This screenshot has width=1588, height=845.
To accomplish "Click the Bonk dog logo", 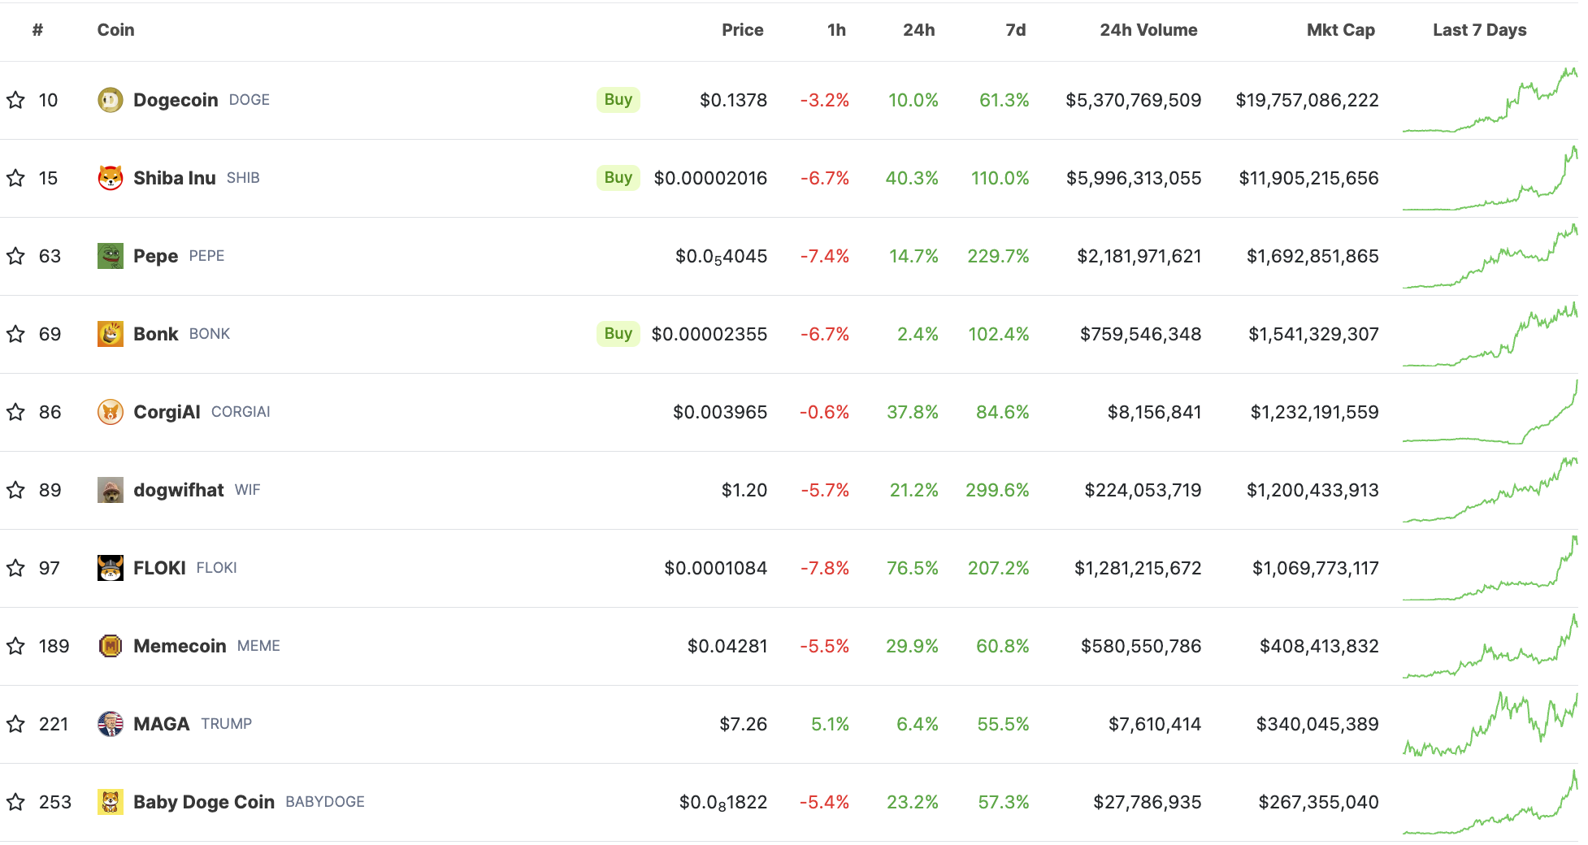I will coord(111,334).
